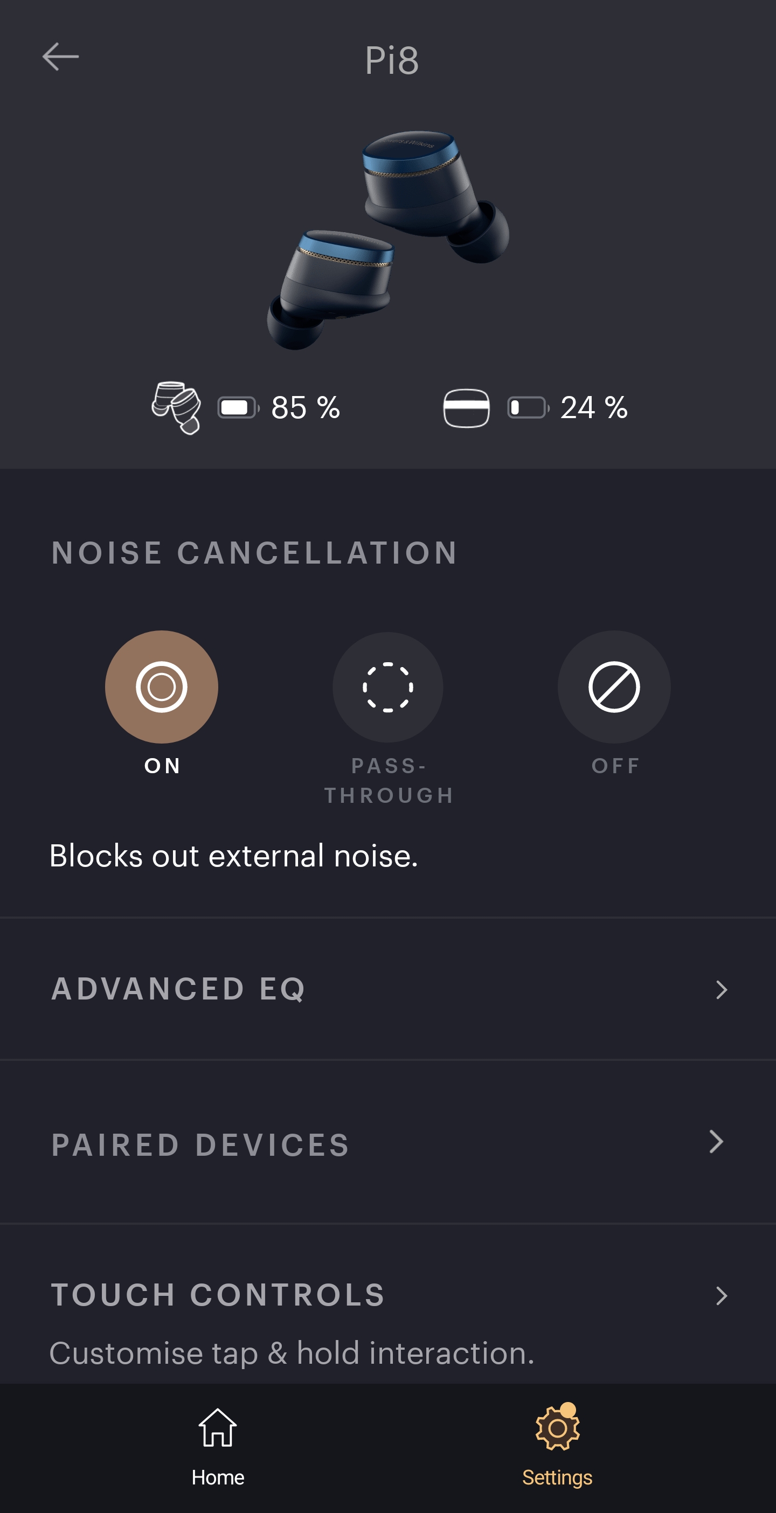Viewport: 776px width, 1513px height.
Task: Open Paired Devices chevron
Action: point(716,1142)
